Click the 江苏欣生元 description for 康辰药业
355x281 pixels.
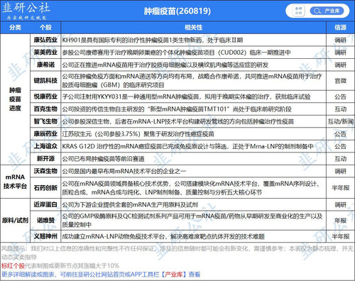point(138,134)
